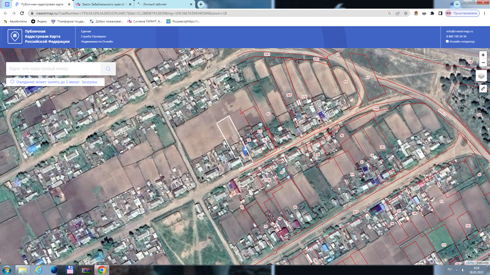
Task: Click the map zoom in plus button
Action: pyautogui.click(x=483, y=55)
